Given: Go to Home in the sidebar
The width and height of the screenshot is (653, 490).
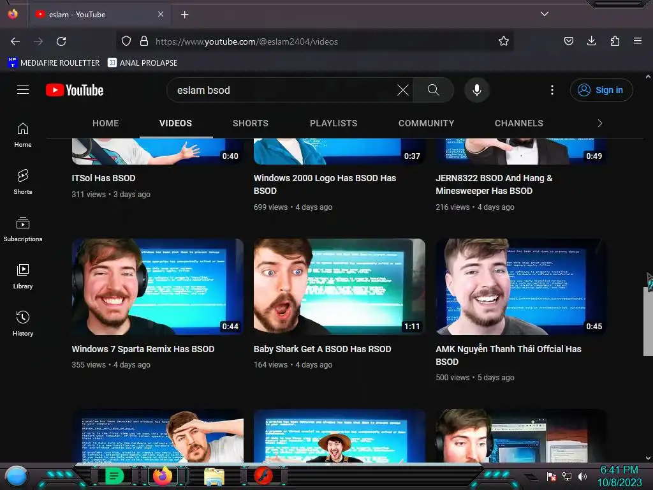Looking at the screenshot, I should pos(23,135).
